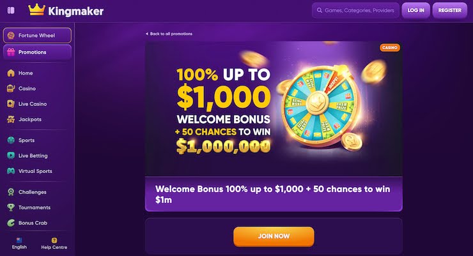Image resolution: width=473 pixels, height=256 pixels.
Task: Toggle the sidebar collapse icon
Action: (x=11, y=10)
